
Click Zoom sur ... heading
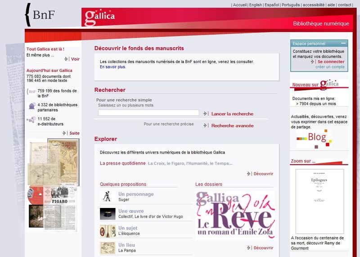[303, 161]
